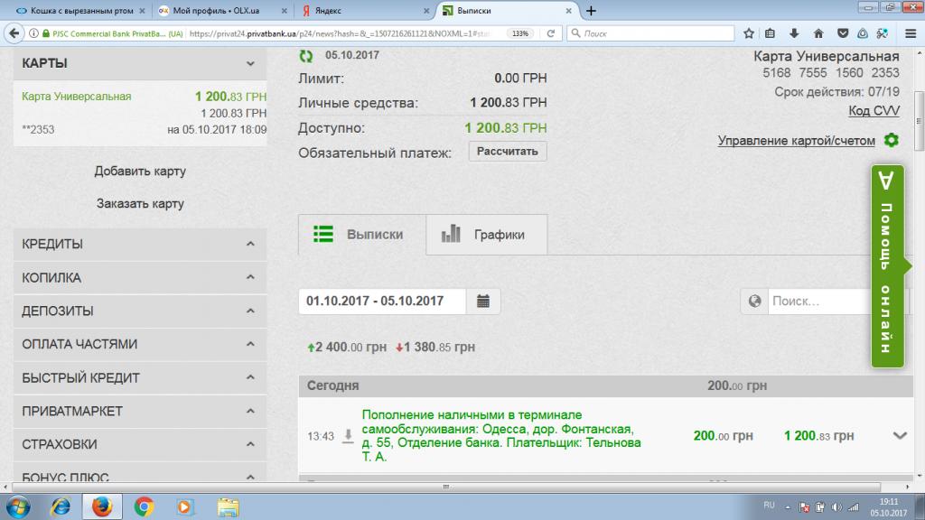Click the date range field 01.10.2017 - 05.10.2017
Image resolution: width=925 pixels, height=520 pixels.
click(x=382, y=302)
